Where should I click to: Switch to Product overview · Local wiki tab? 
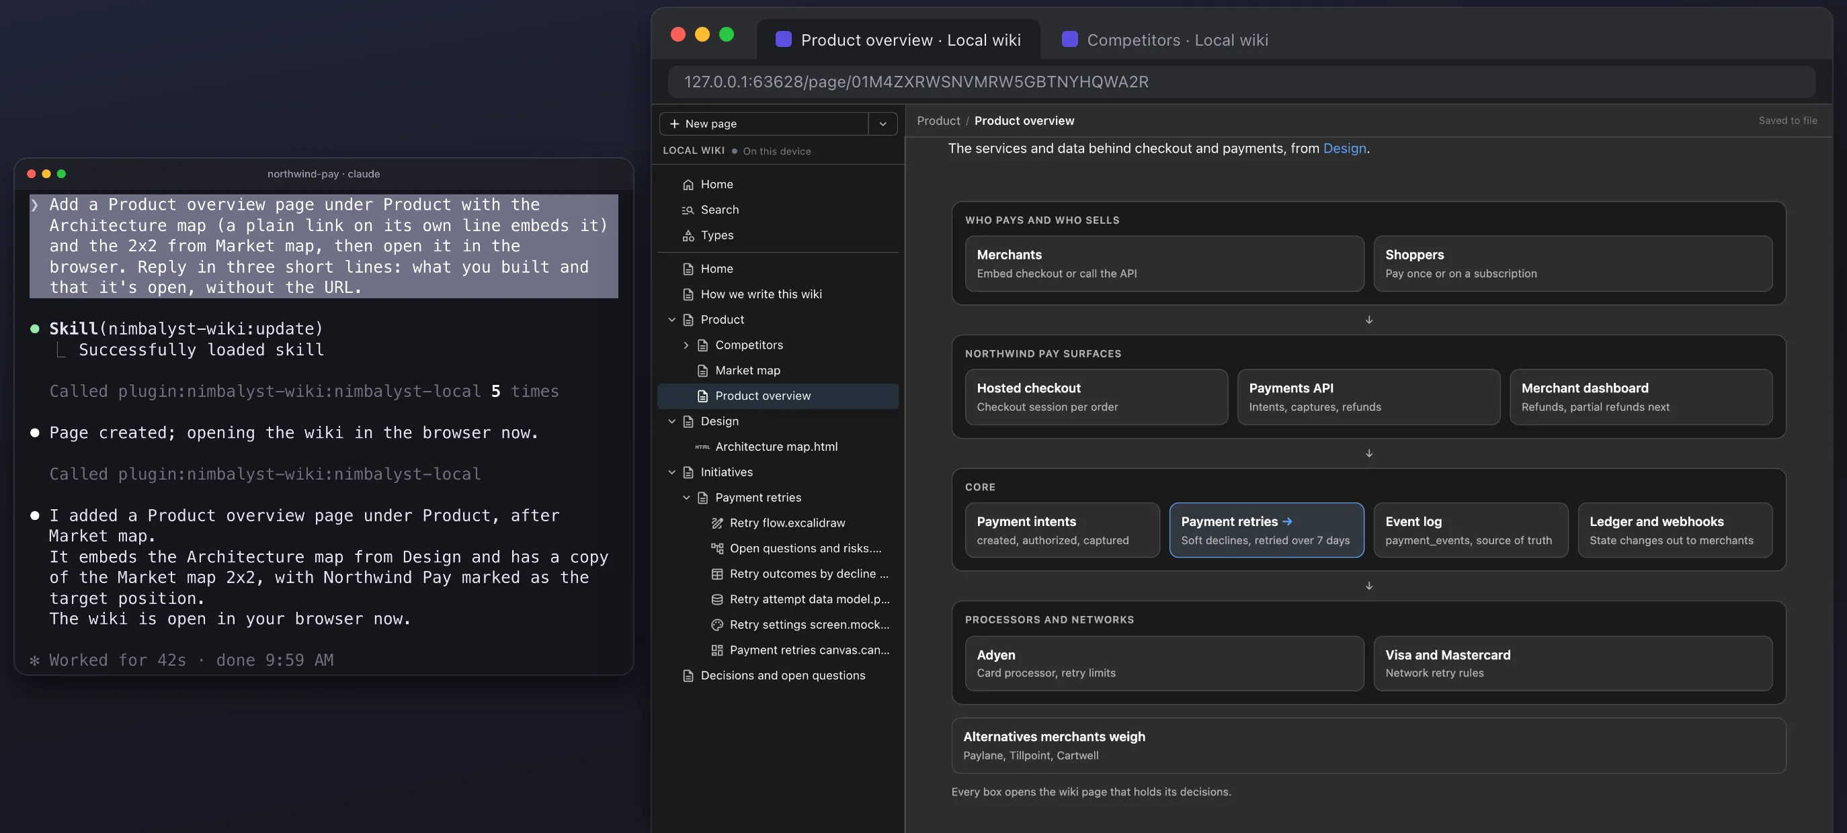coord(898,40)
